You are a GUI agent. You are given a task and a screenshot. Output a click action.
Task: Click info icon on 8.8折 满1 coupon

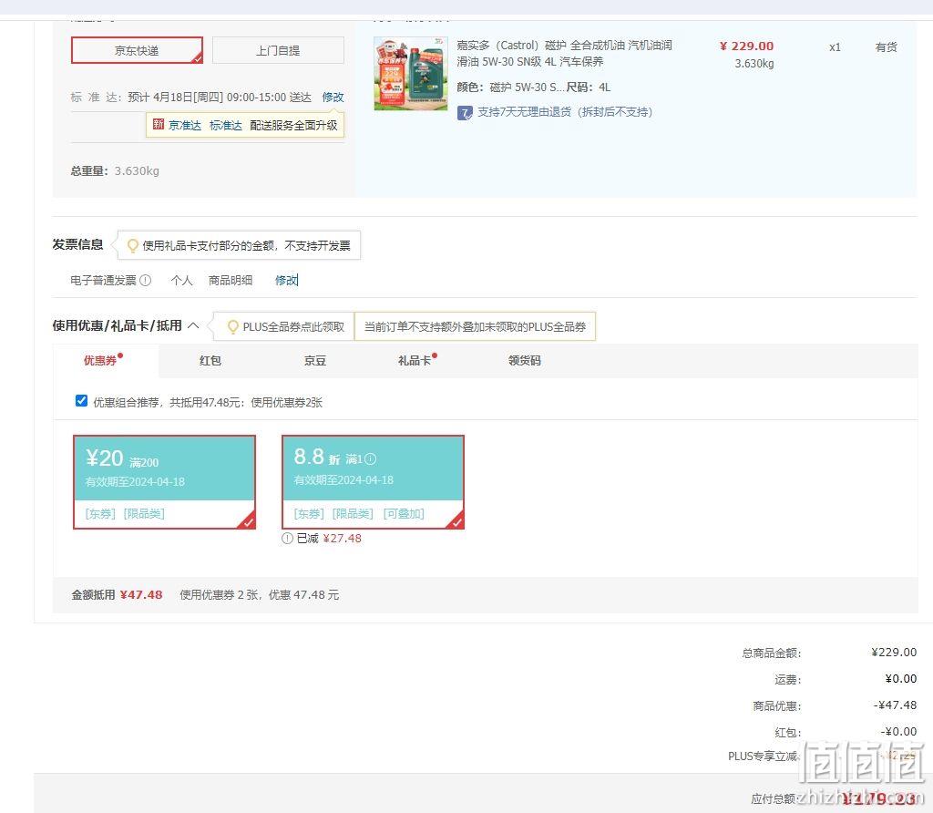tap(371, 458)
